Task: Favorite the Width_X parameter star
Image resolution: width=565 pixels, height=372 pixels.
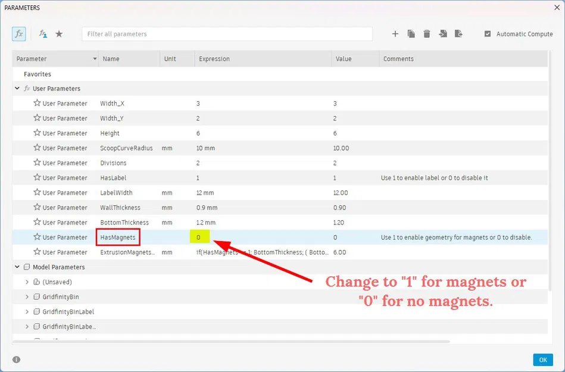Action: coord(37,103)
